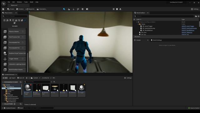Open the Window menu
The image size is (200, 113).
pos(19,2)
